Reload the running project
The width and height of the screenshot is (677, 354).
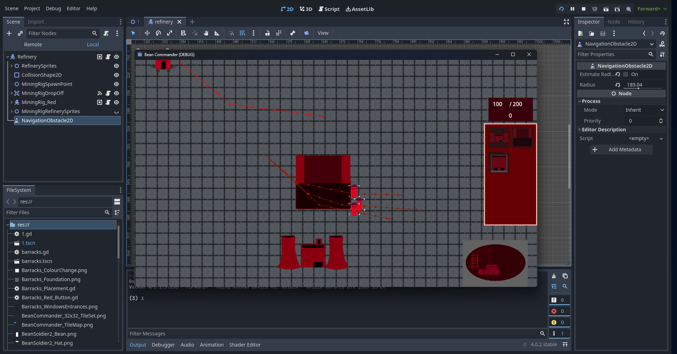(x=561, y=9)
